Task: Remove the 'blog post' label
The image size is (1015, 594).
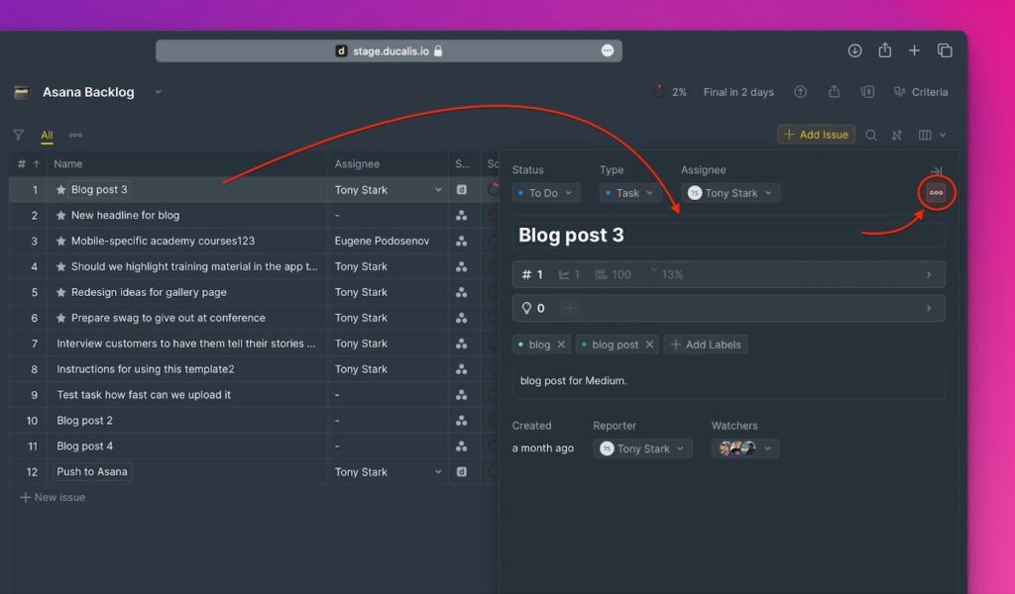Action: pos(649,345)
